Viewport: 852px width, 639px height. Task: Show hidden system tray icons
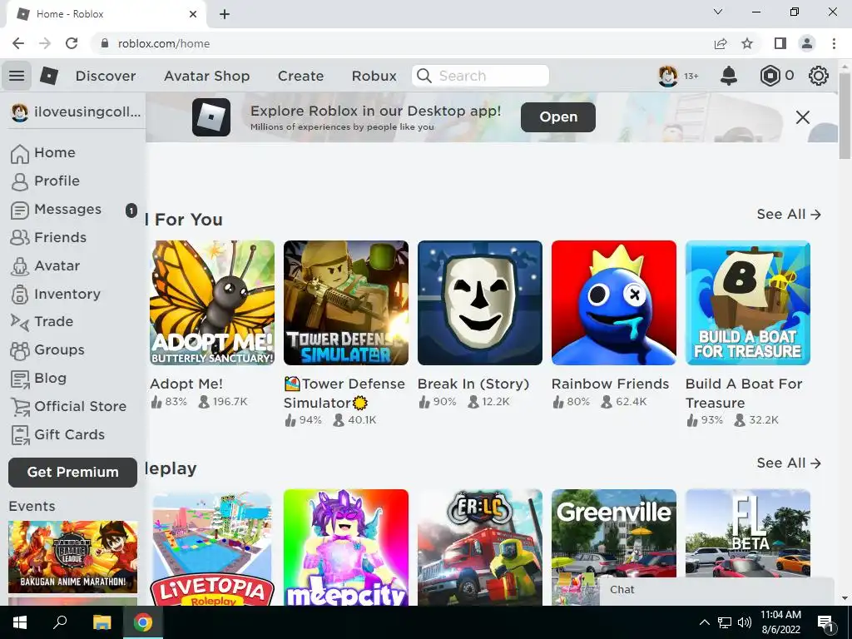[704, 622]
